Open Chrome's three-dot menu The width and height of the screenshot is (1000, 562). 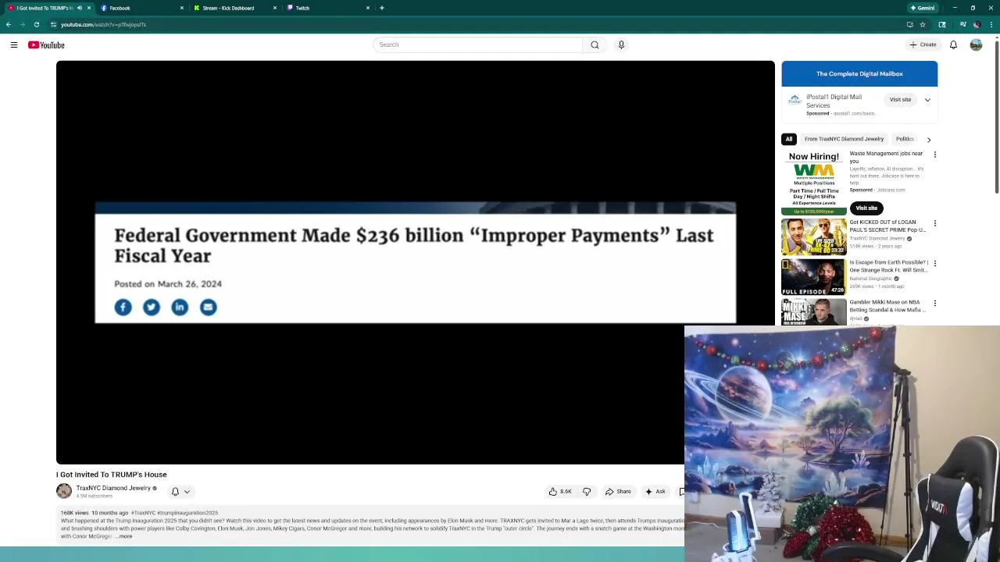990,24
